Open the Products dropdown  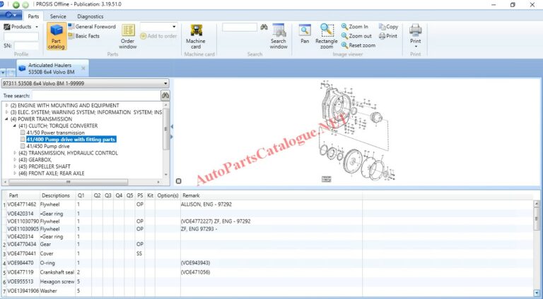coord(21,27)
